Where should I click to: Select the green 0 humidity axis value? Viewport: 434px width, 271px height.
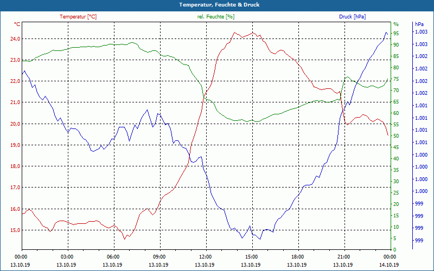[395, 250]
